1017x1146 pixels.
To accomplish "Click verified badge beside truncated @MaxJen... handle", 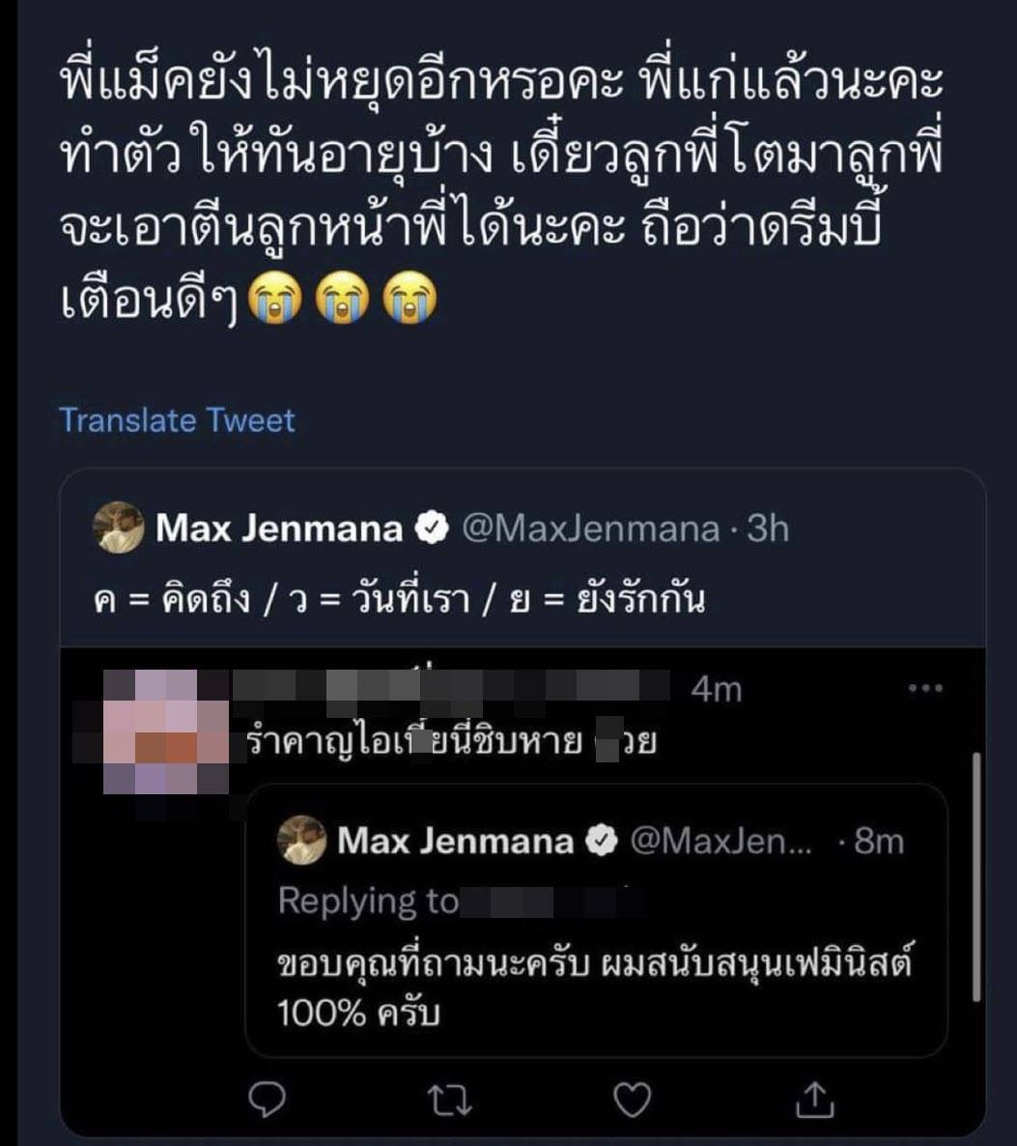I will click(604, 842).
